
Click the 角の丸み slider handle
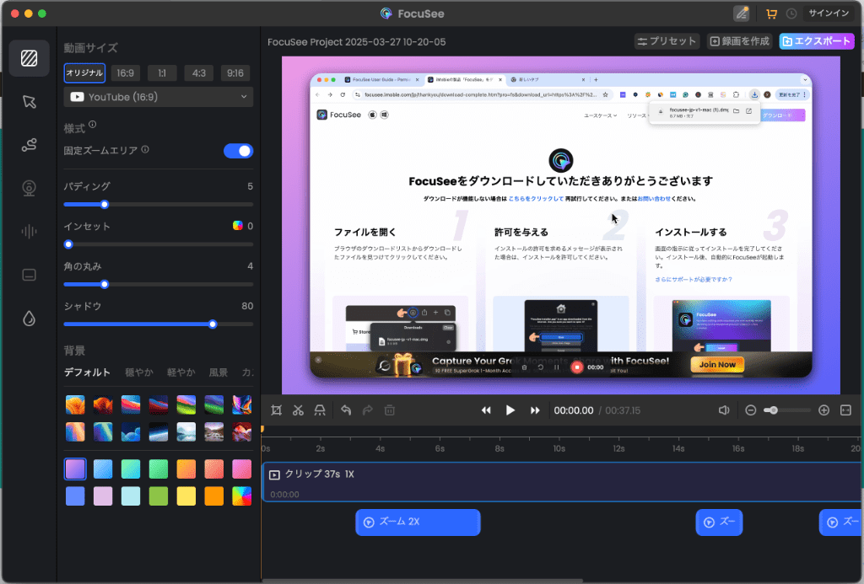point(105,285)
